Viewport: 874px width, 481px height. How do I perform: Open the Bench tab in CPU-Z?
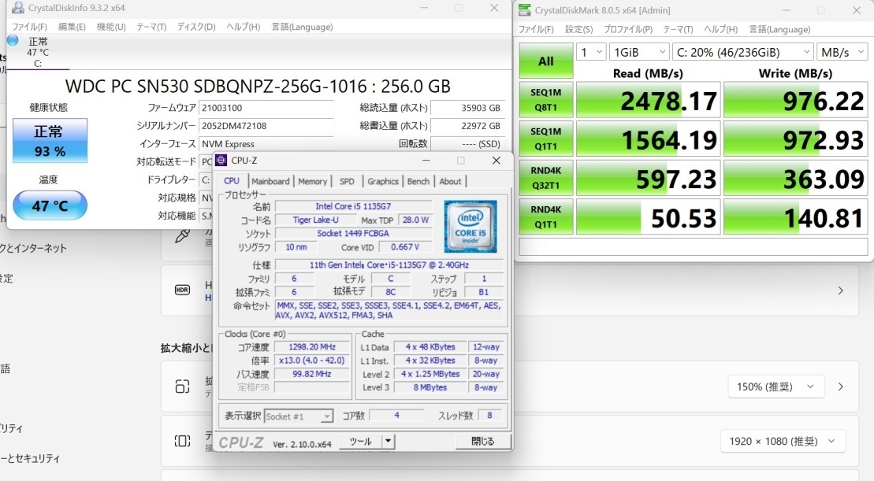[418, 181]
